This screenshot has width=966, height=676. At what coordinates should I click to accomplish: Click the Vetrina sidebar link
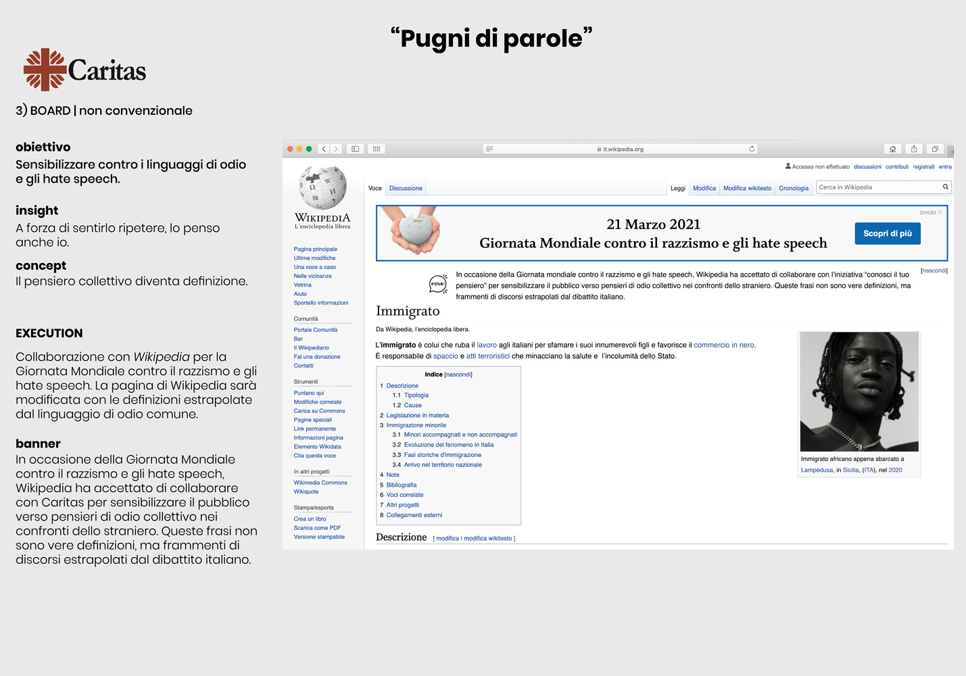[302, 285]
